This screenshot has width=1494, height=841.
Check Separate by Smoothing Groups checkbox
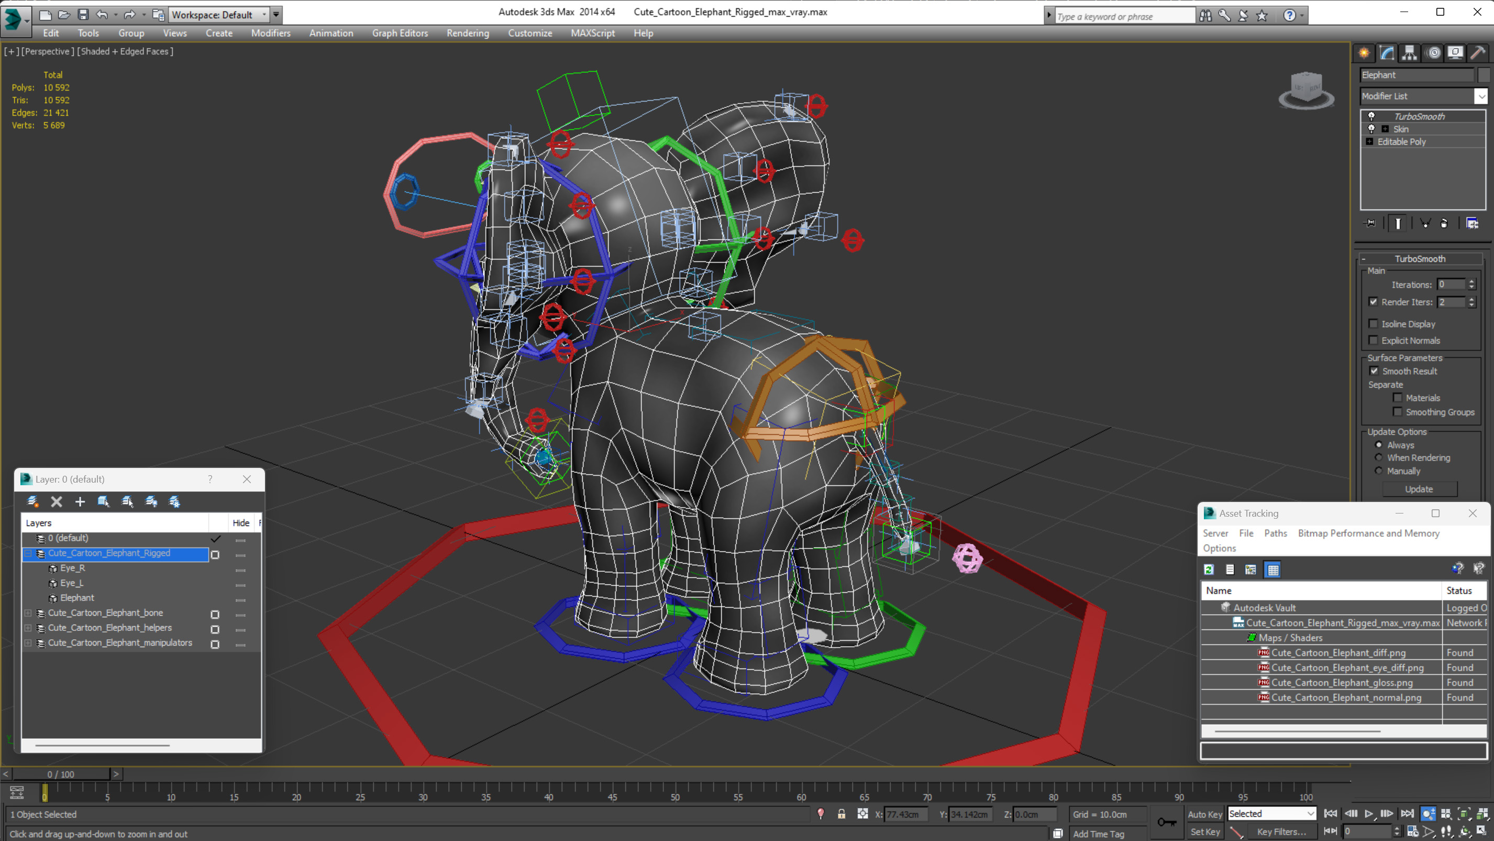click(1398, 411)
